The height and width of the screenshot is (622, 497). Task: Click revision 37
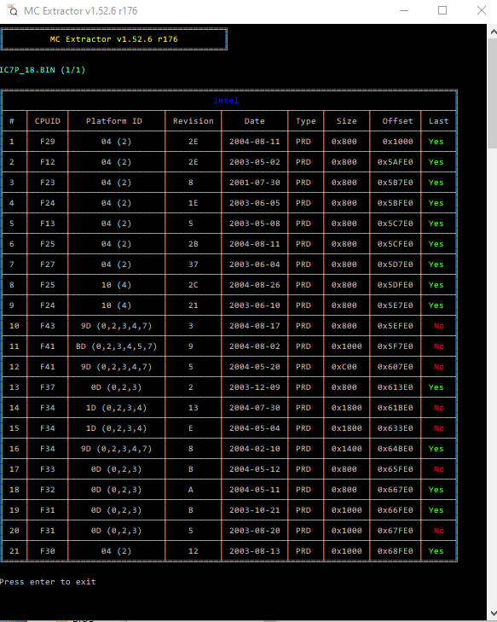pos(193,264)
